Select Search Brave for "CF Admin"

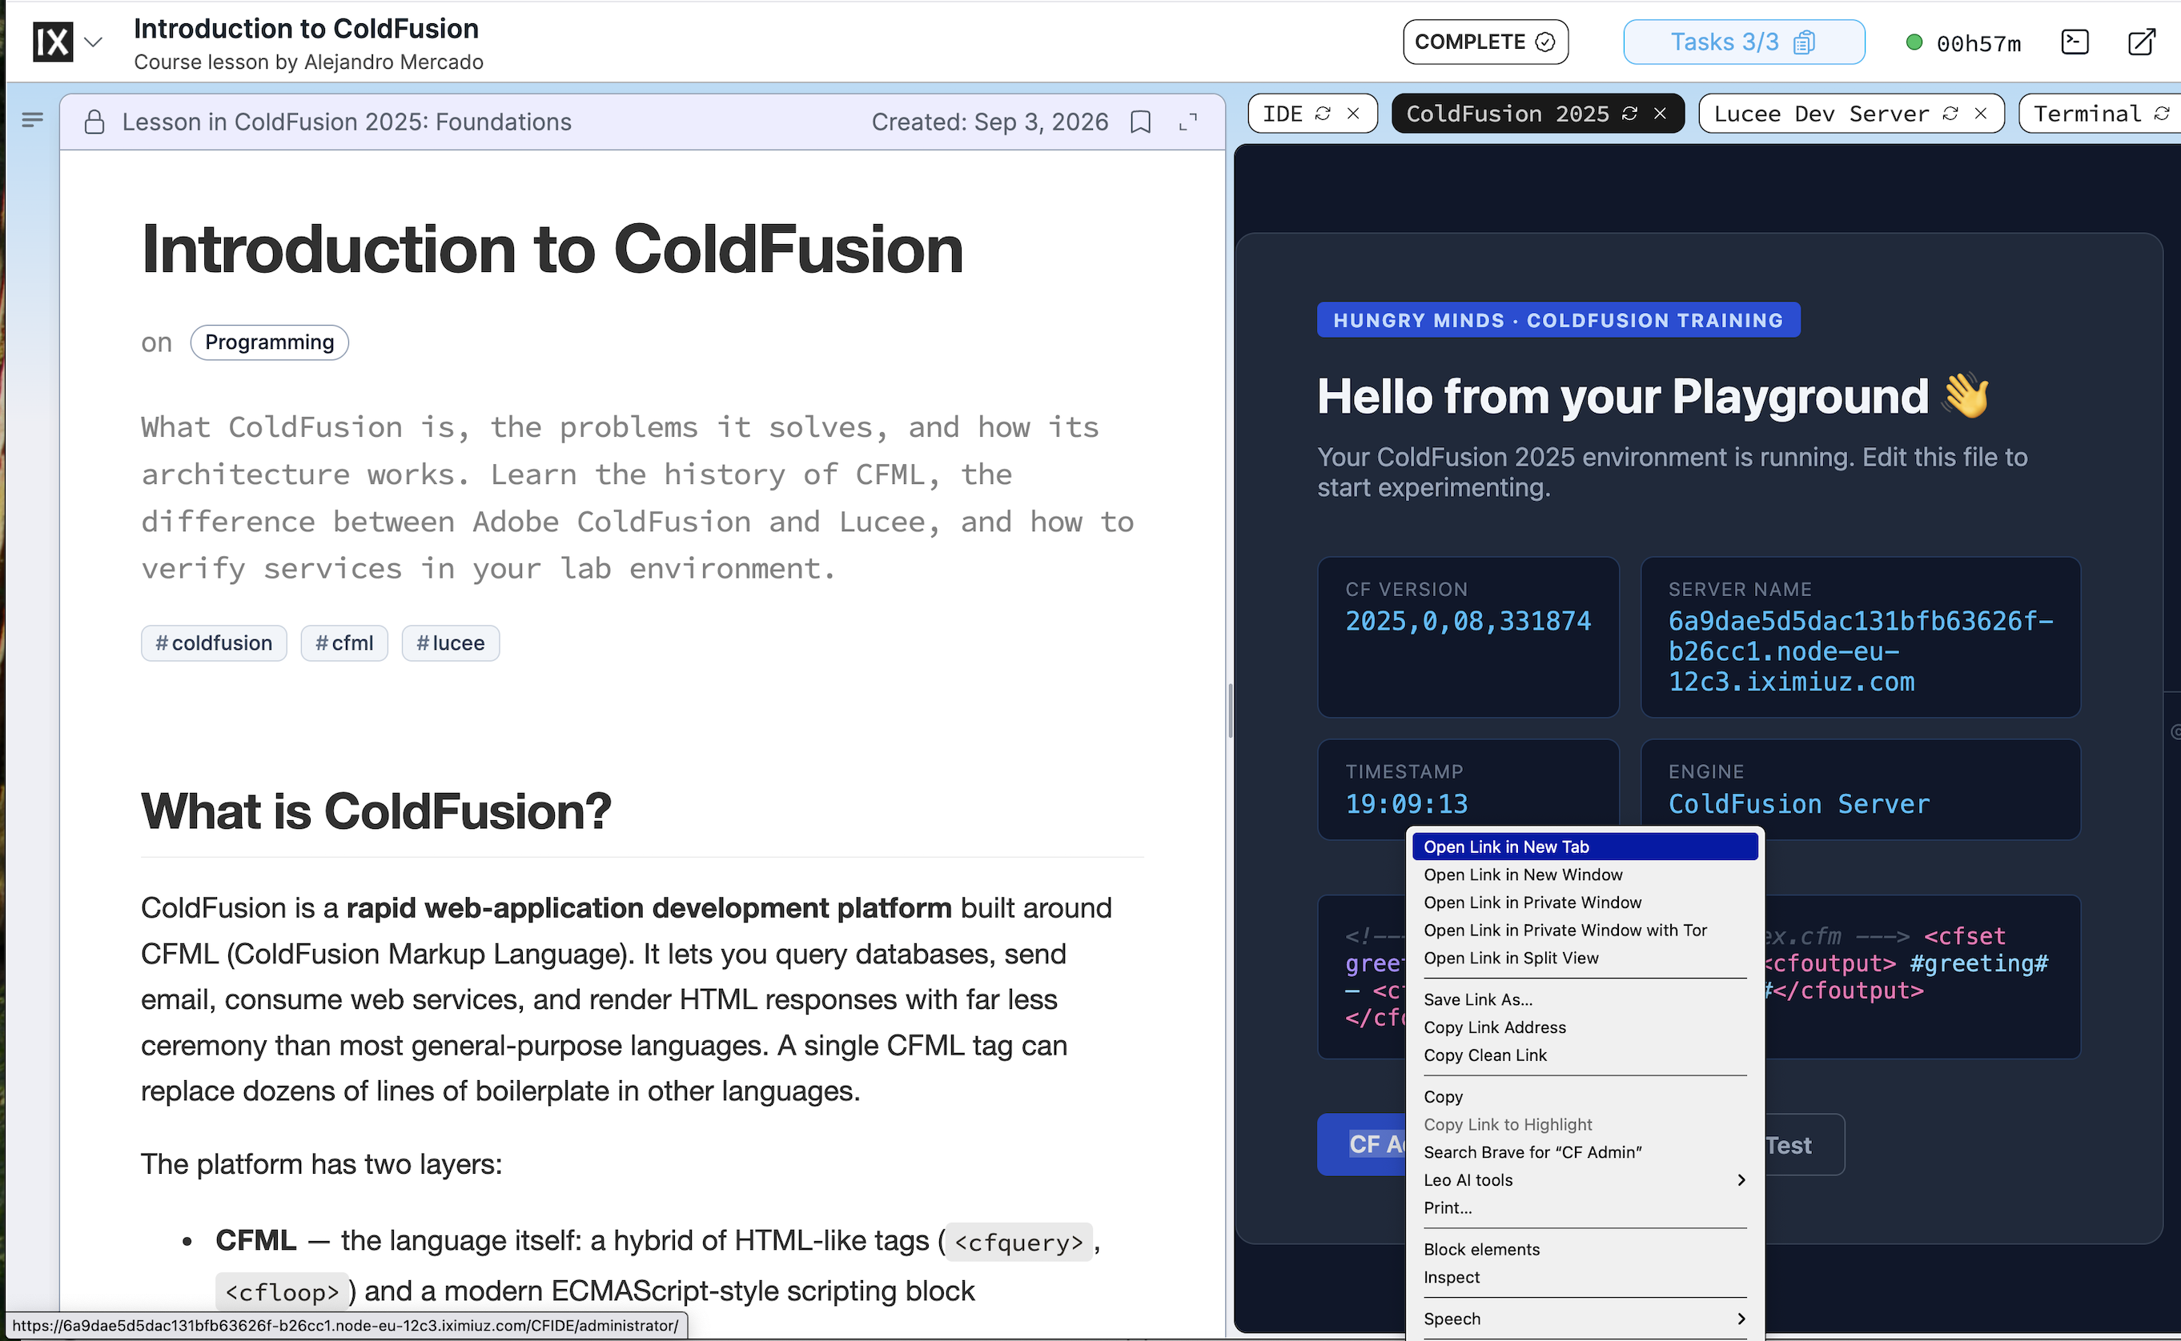pyautogui.click(x=1585, y=1152)
